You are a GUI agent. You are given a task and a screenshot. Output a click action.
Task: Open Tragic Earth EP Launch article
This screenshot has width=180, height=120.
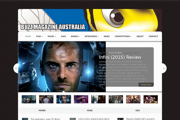click(x=140, y=119)
